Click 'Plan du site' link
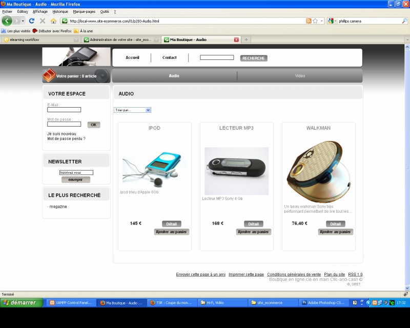Viewport: 410px width, 328px height. [x=335, y=274]
